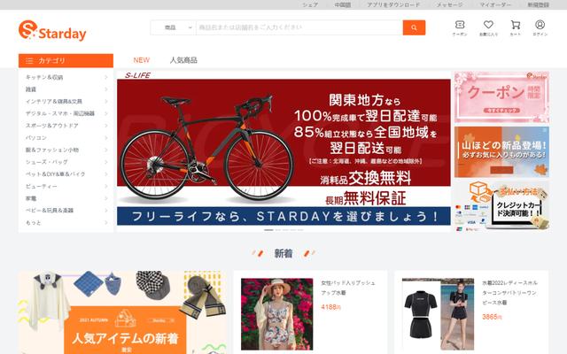The height and width of the screenshot is (354, 567).
Task: Expand the パソコン category chevron
Action: 106,138
